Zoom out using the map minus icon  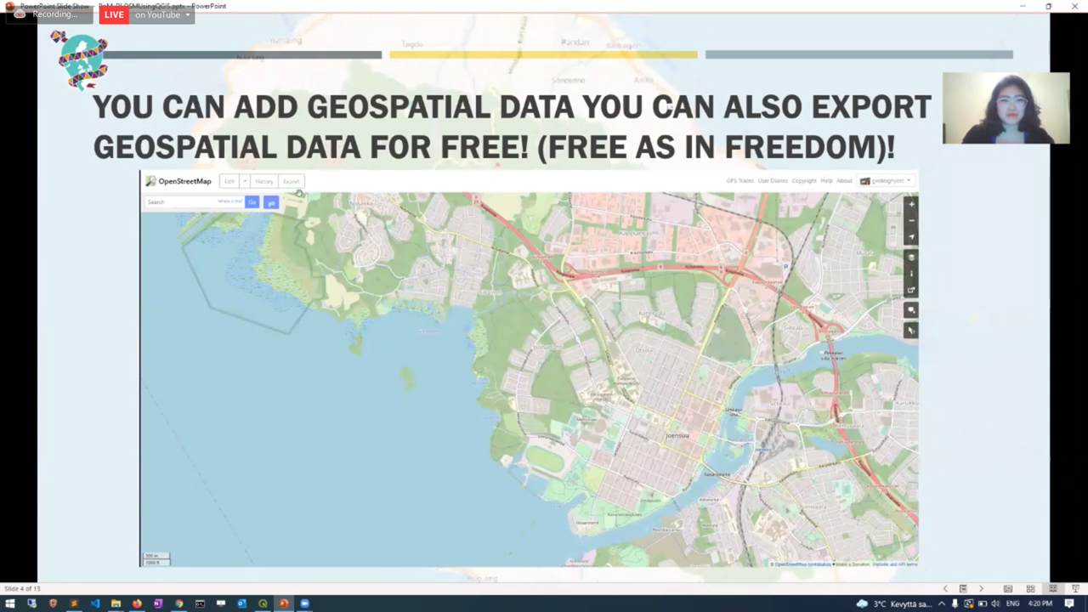point(911,220)
